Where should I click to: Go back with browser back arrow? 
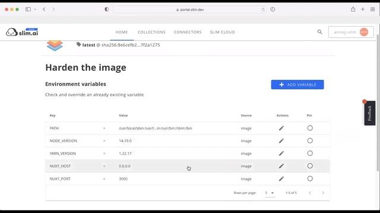(44, 9)
